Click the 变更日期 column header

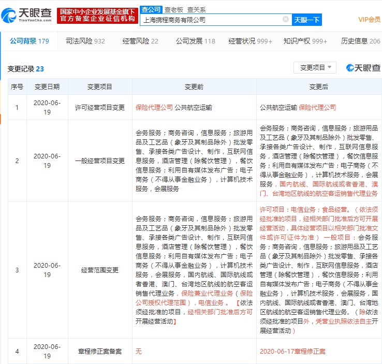[47, 87]
